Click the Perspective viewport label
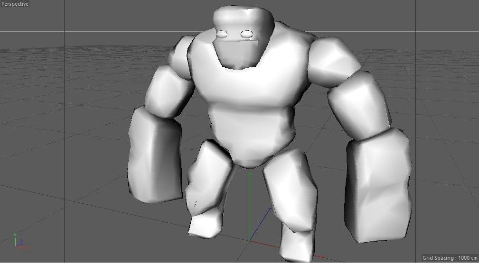This screenshot has width=479, height=263. click(15, 4)
